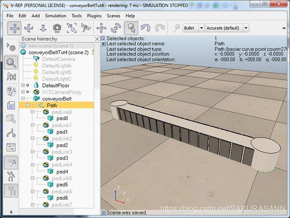
Task: Toggle the status bar expand button
Action: click(x=103, y=213)
